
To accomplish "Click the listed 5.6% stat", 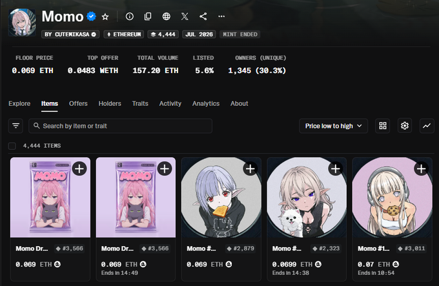I will (205, 70).
